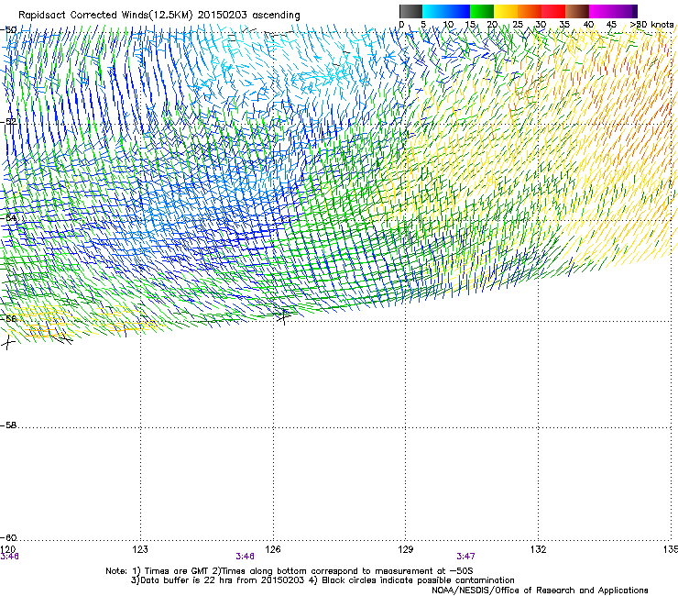Click the cyan 5-10 knots legend swatch

[x=434, y=11]
